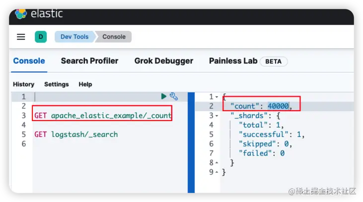The height and width of the screenshot is (202, 363).
Task: Click the Console breadcrumb
Action: [x=114, y=37]
